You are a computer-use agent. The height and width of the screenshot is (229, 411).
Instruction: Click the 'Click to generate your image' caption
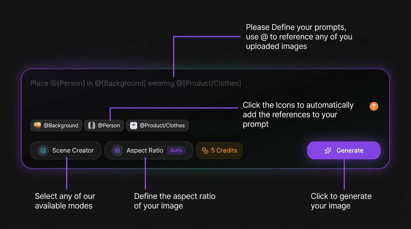[341, 201]
